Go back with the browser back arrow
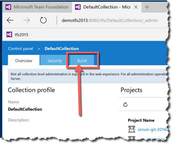Viewport: 173px width, 144px height. 10,20
